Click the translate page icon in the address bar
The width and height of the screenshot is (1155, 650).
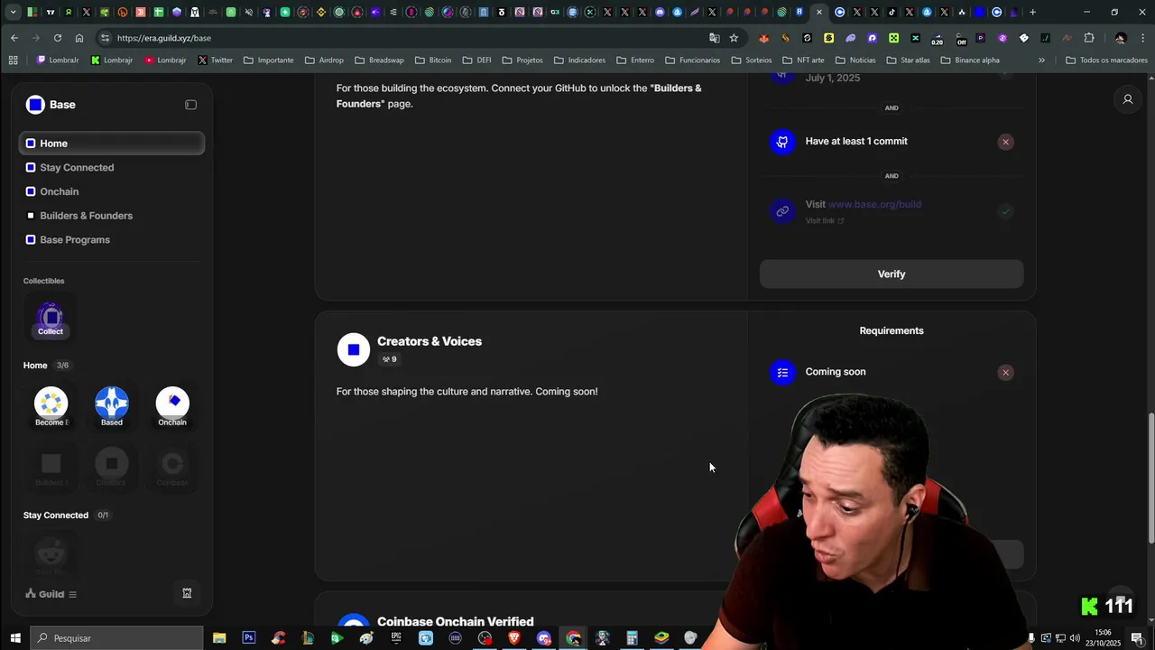[x=715, y=38]
